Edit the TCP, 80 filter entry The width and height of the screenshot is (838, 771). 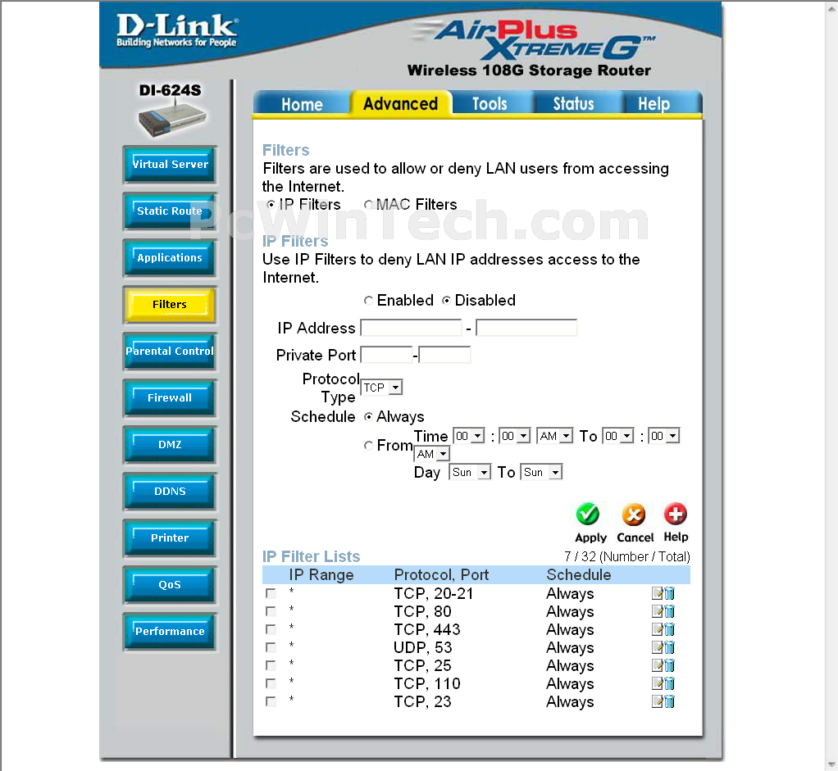(x=658, y=611)
